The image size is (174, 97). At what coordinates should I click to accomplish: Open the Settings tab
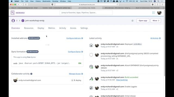click(x=84, y=28)
